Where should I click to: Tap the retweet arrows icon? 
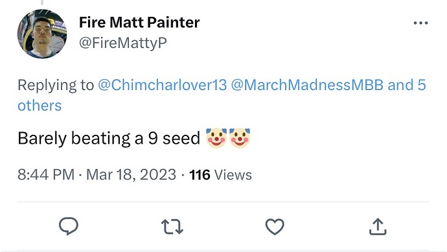(x=172, y=227)
